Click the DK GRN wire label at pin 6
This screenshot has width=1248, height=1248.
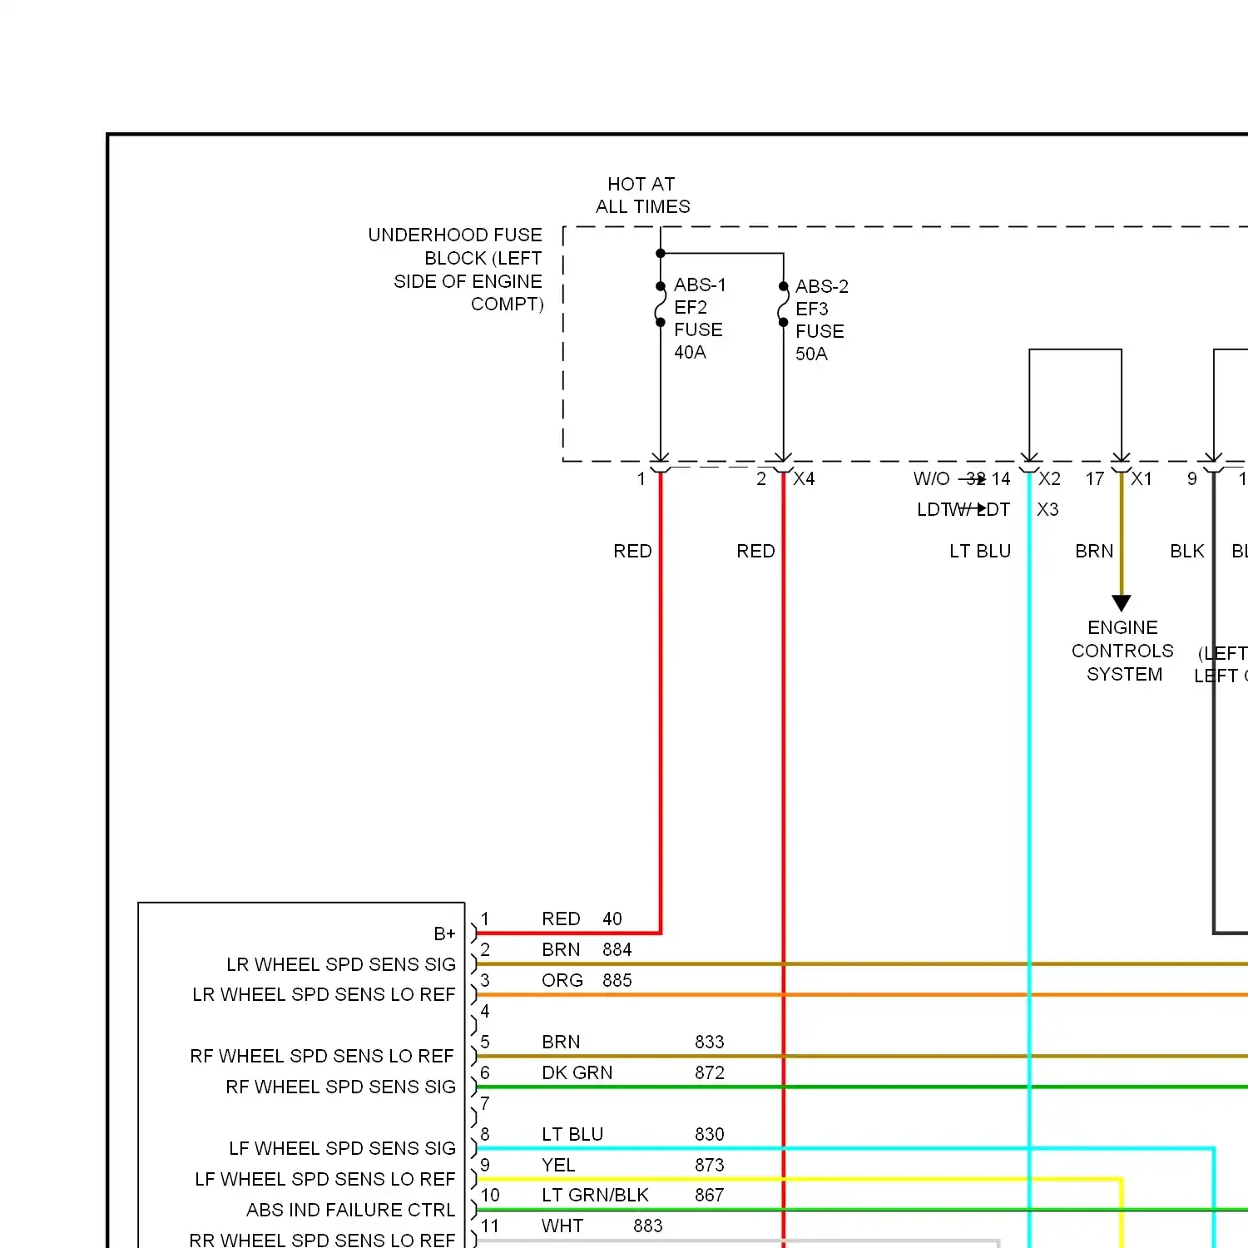(x=577, y=1073)
